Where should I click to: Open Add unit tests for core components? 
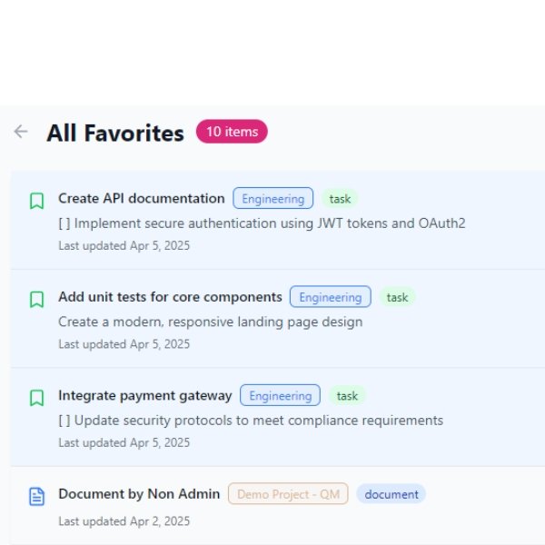click(170, 297)
